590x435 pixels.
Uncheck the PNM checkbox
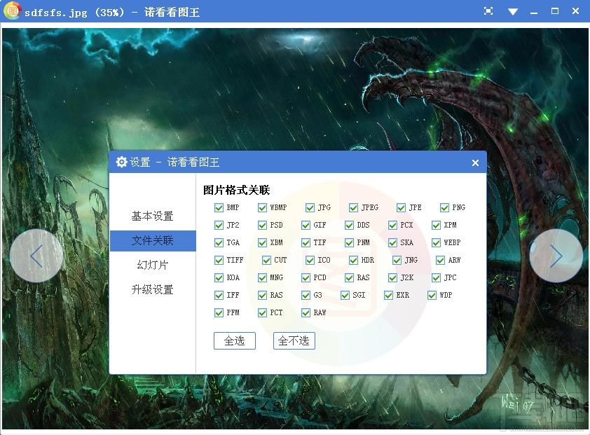tap(349, 242)
